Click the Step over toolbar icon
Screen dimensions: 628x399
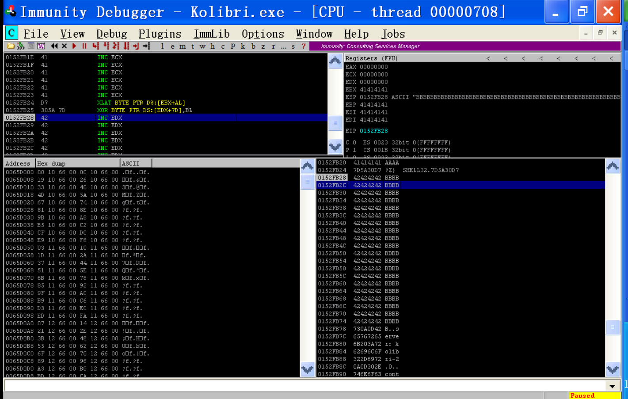[x=106, y=46]
